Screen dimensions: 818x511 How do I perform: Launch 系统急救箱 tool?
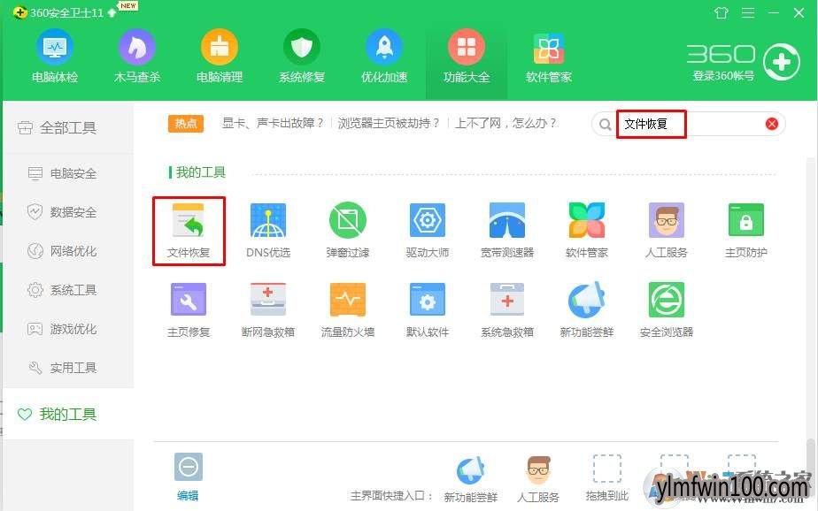(507, 310)
